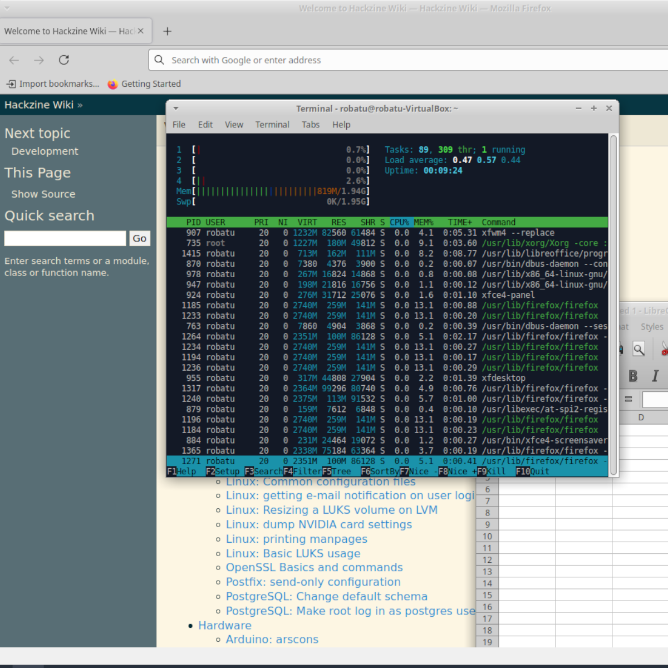This screenshot has height=668, width=668.
Task: Reload the page in Firefox
Action: tap(64, 60)
